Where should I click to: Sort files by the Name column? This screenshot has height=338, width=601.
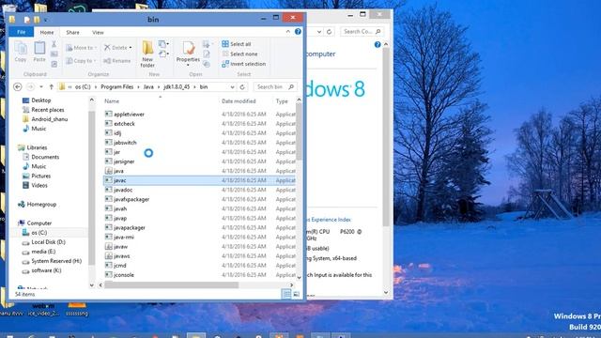click(x=112, y=101)
